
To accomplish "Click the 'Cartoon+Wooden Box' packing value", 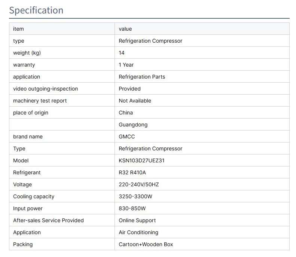I will click(146, 244).
